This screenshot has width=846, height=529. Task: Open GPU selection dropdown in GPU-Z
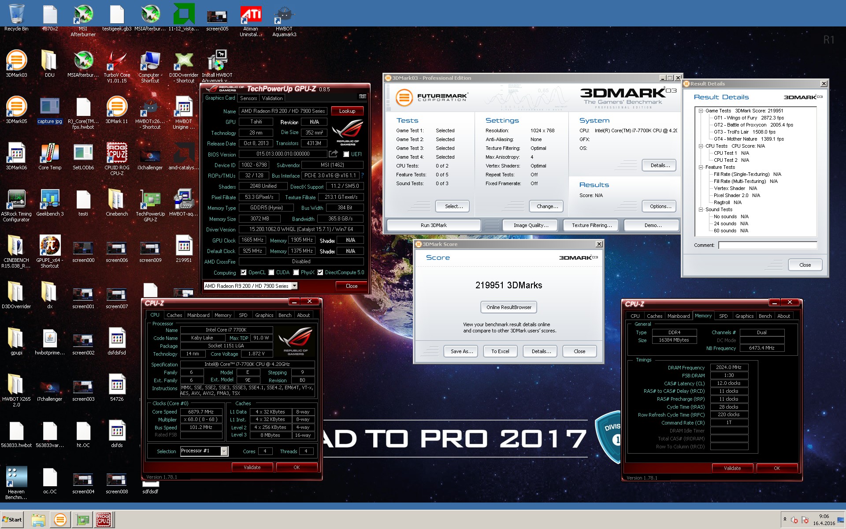(294, 286)
